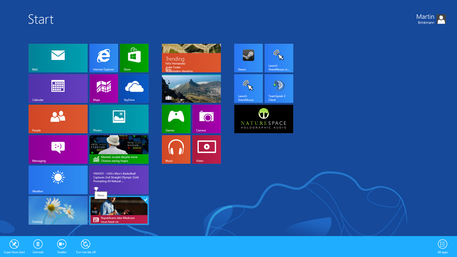The height and width of the screenshot is (257, 457).
Task: Launch Steam
Action: coord(248,58)
